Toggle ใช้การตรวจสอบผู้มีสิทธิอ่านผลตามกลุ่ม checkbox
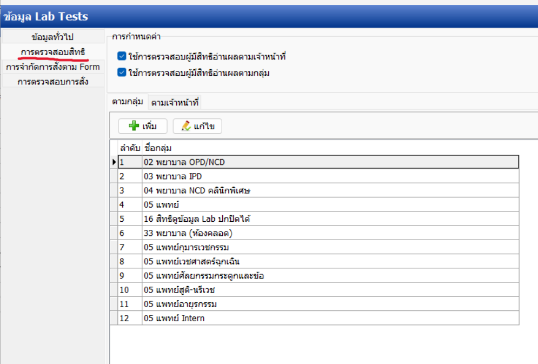This screenshot has height=364, width=538. tap(122, 72)
